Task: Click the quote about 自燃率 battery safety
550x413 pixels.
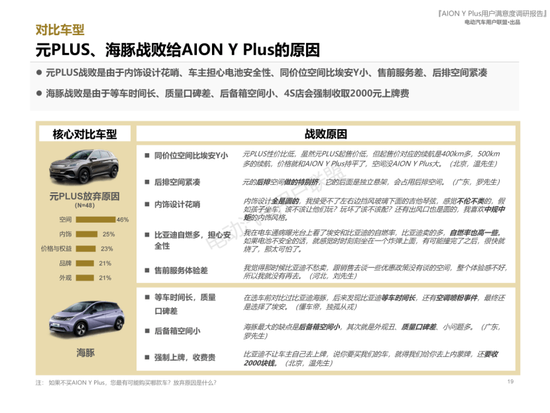Action: coord(374,241)
